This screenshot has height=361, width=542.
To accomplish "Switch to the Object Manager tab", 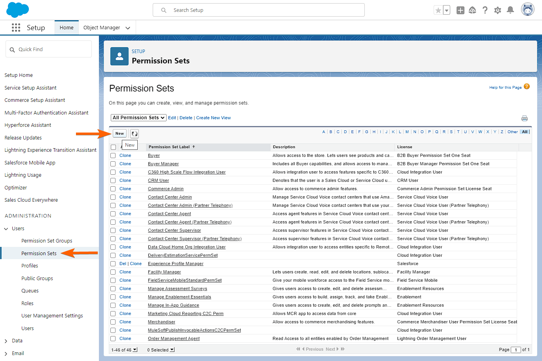I will point(102,28).
